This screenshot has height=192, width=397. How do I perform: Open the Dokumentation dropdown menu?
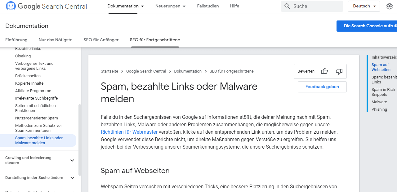coord(126,6)
